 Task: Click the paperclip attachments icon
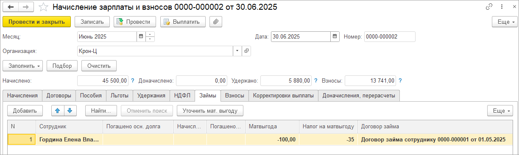216,22
